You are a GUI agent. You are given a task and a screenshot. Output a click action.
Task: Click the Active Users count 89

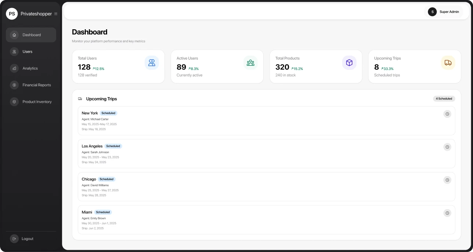click(x=181, y=67)
